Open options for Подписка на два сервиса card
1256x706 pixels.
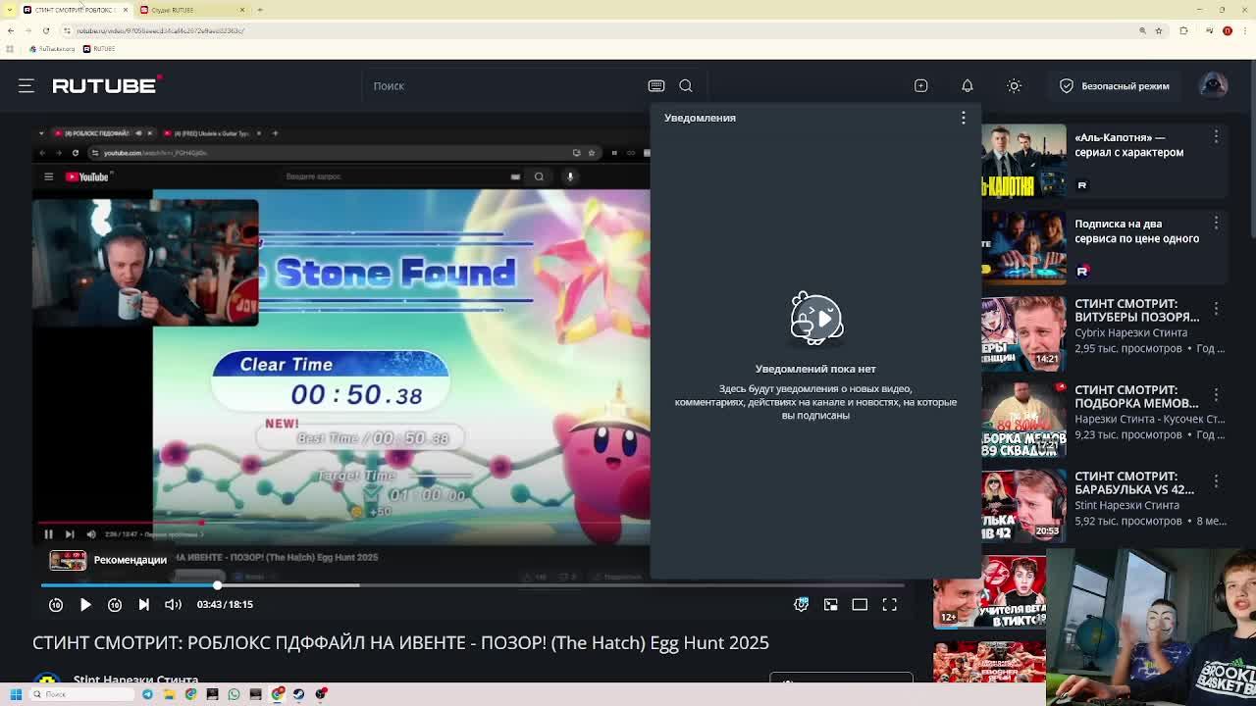coord(1216,224)
